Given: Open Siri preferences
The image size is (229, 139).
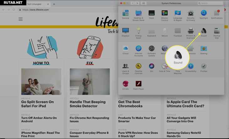Looking at the screenshot, I should coord(152,68).
